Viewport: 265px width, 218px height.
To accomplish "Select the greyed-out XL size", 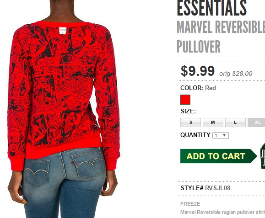I will click(256, 122).
